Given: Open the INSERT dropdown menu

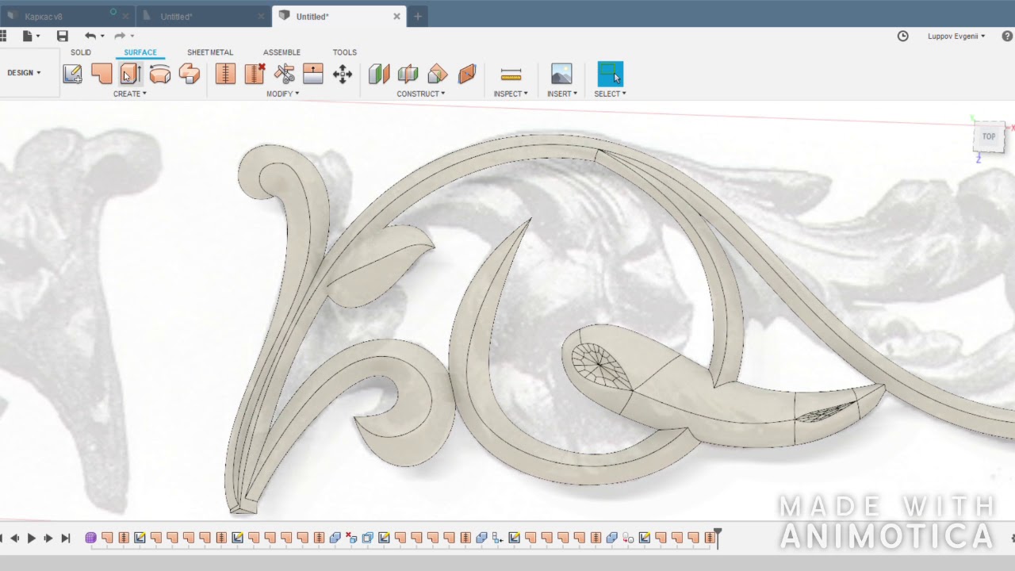Looking at the screenshot, I should point(562,94).
